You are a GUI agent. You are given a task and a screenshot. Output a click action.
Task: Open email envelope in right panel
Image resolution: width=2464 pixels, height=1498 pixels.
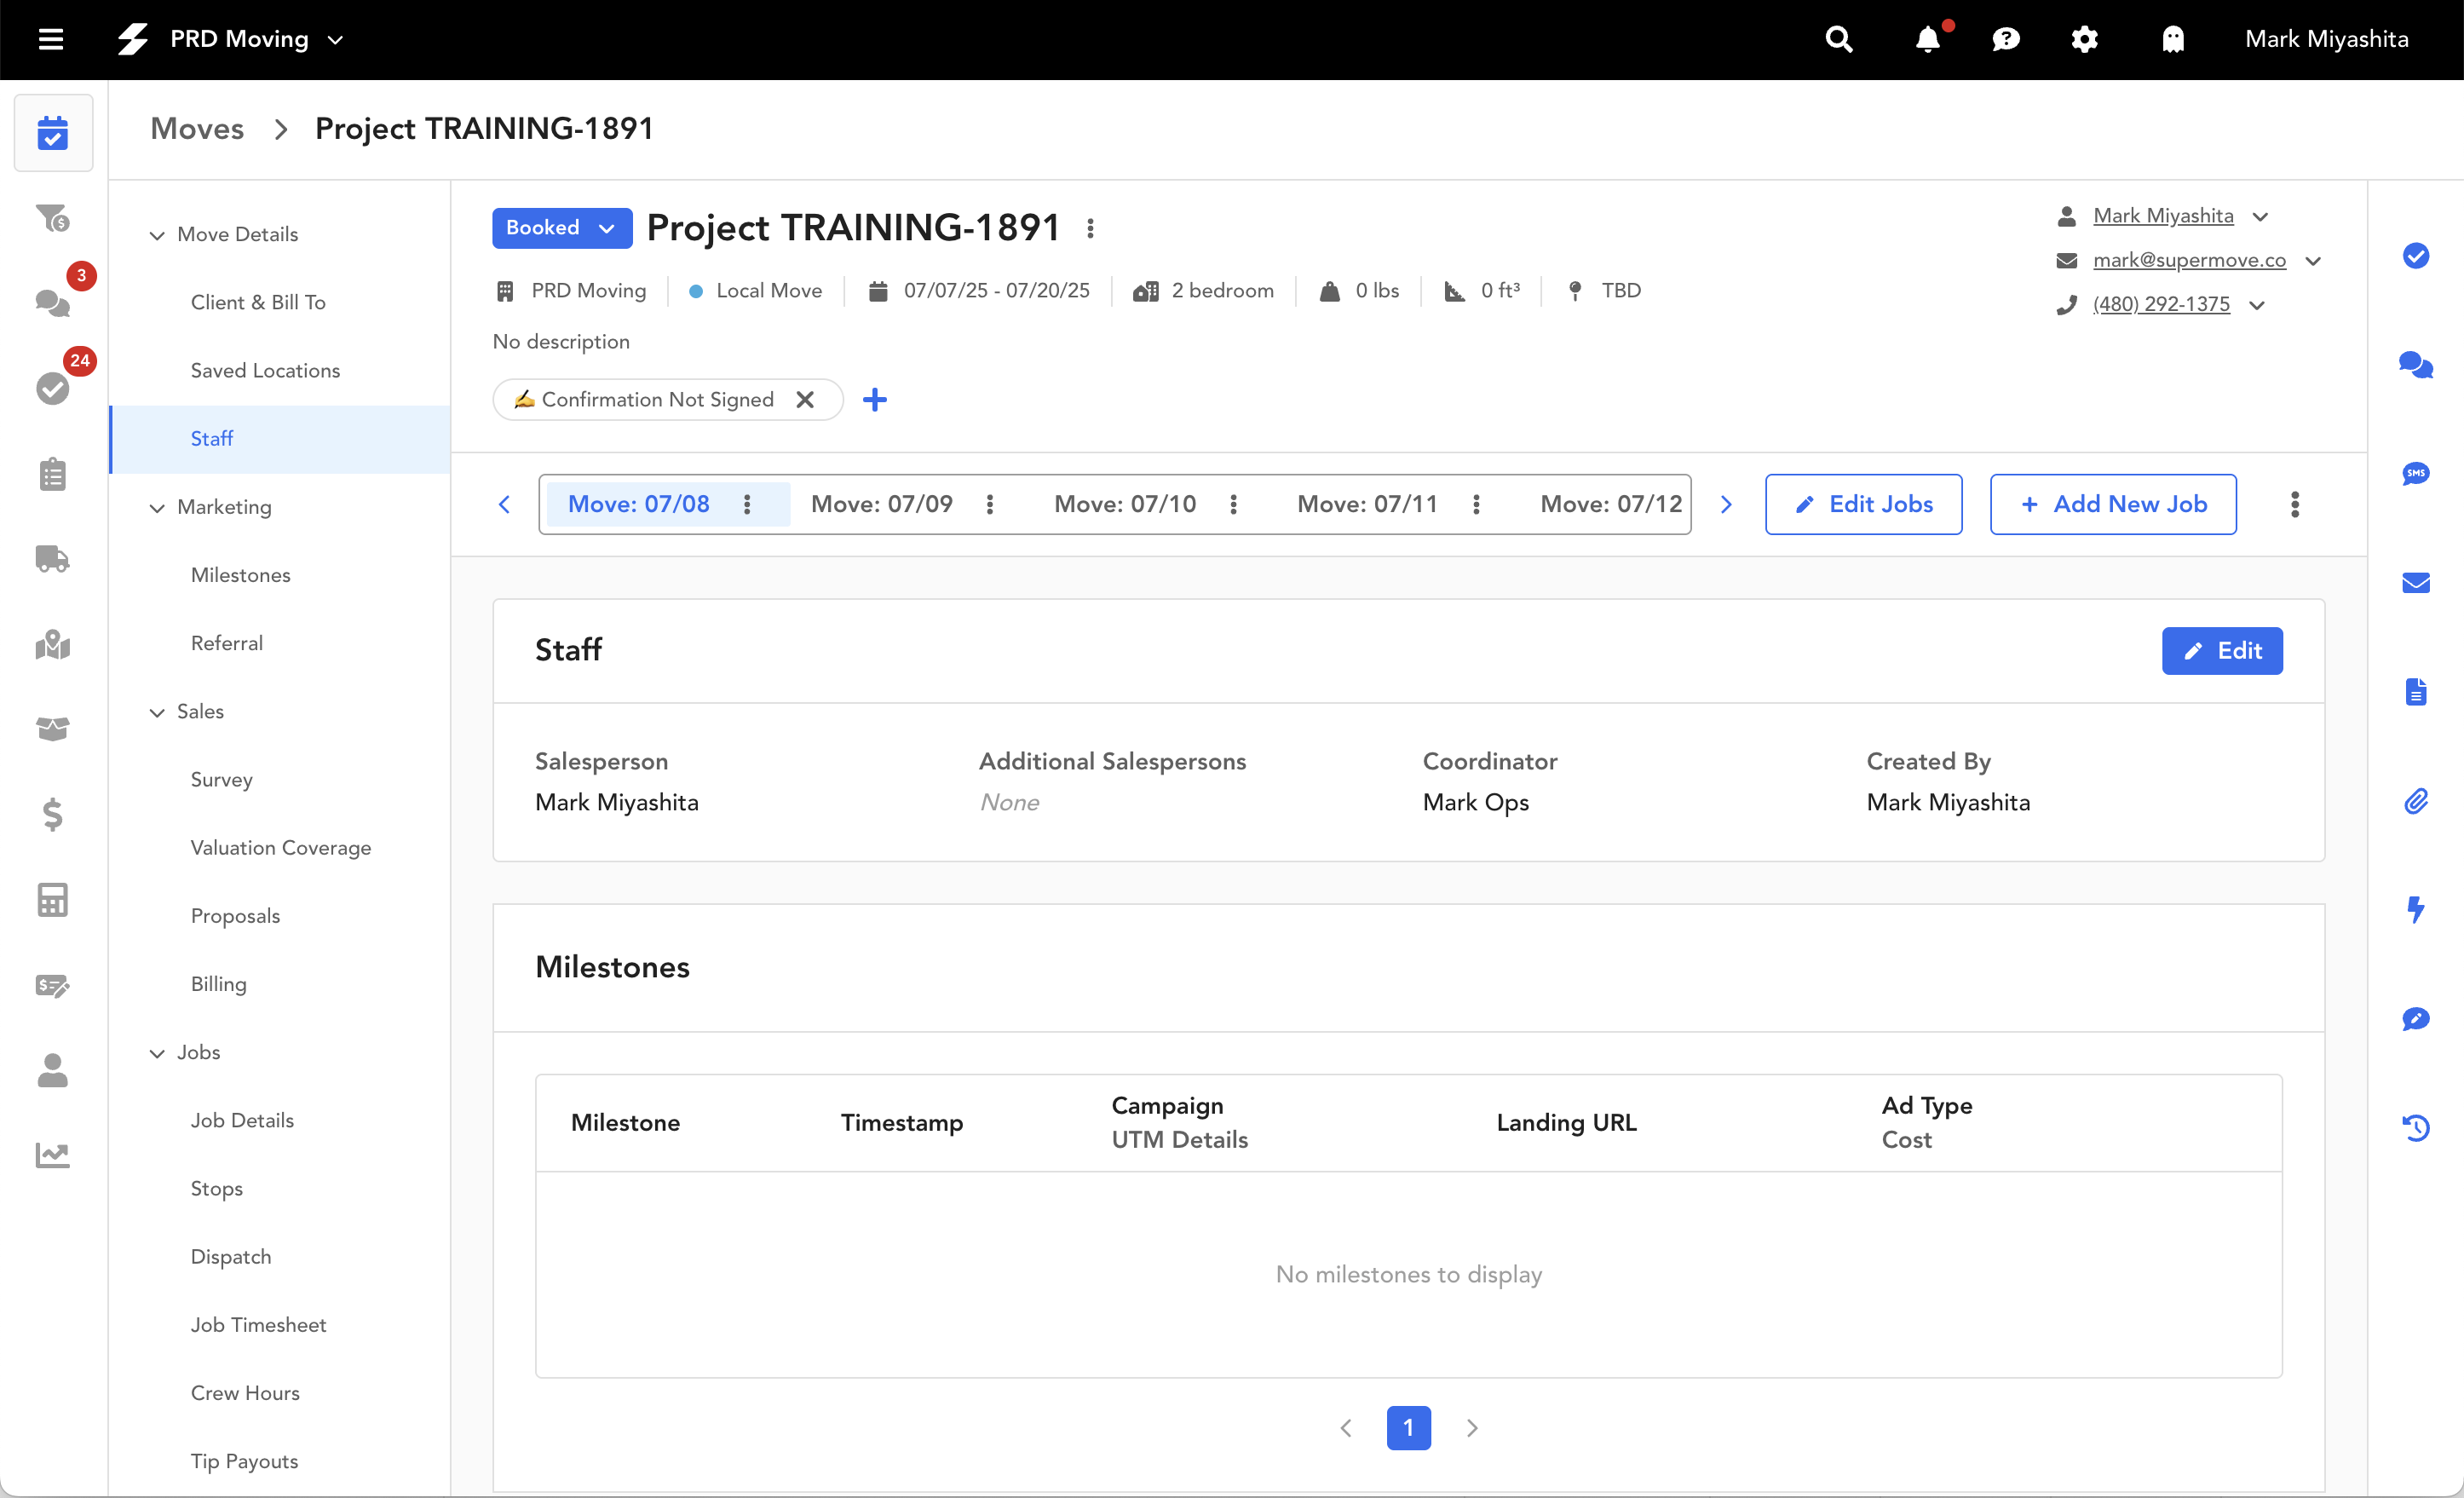tap(2416, 582)
